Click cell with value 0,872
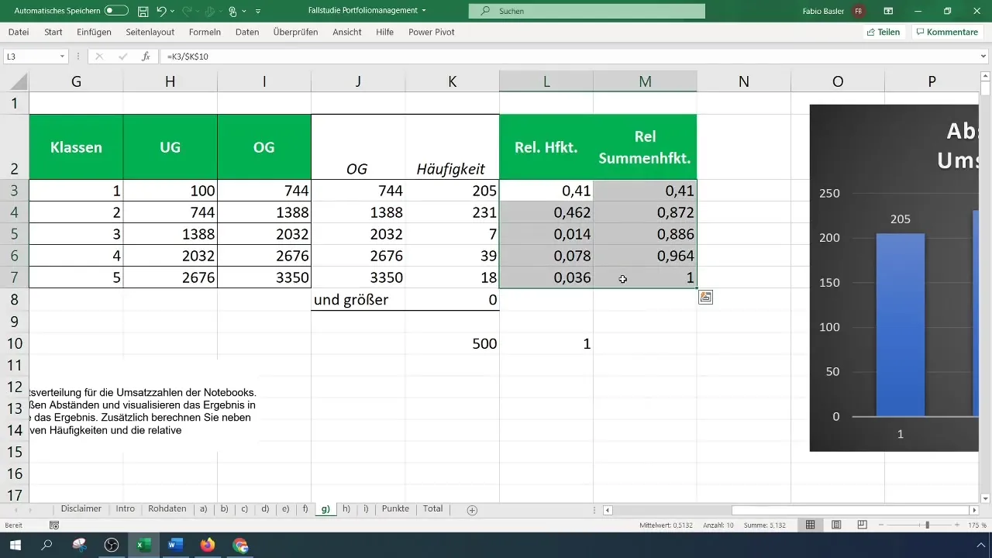Viewport: 992px width, 558px height. tap(645, 212)
